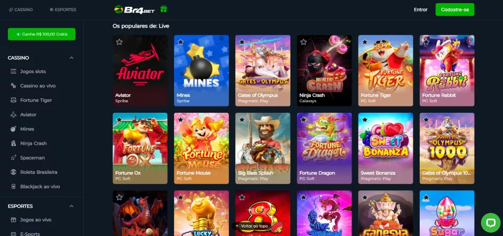Collapse the ESPORTES sidebar section
Screen dimensions: 503x236
(x=72, y=206)
